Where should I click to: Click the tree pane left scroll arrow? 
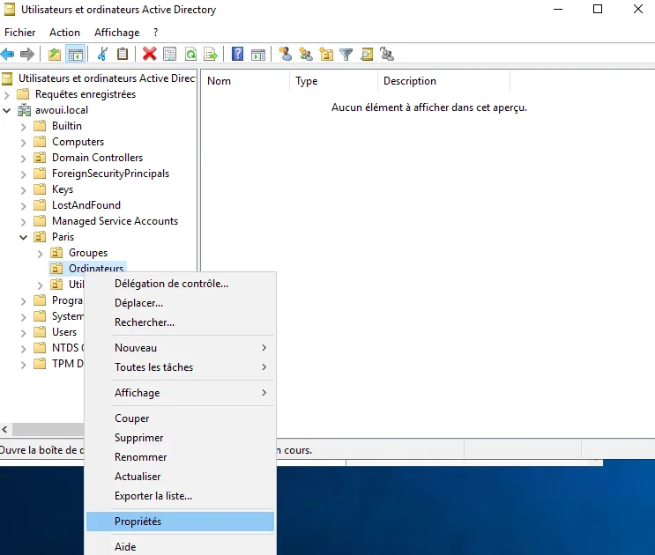pyautogui.click(x=4, y=429)
